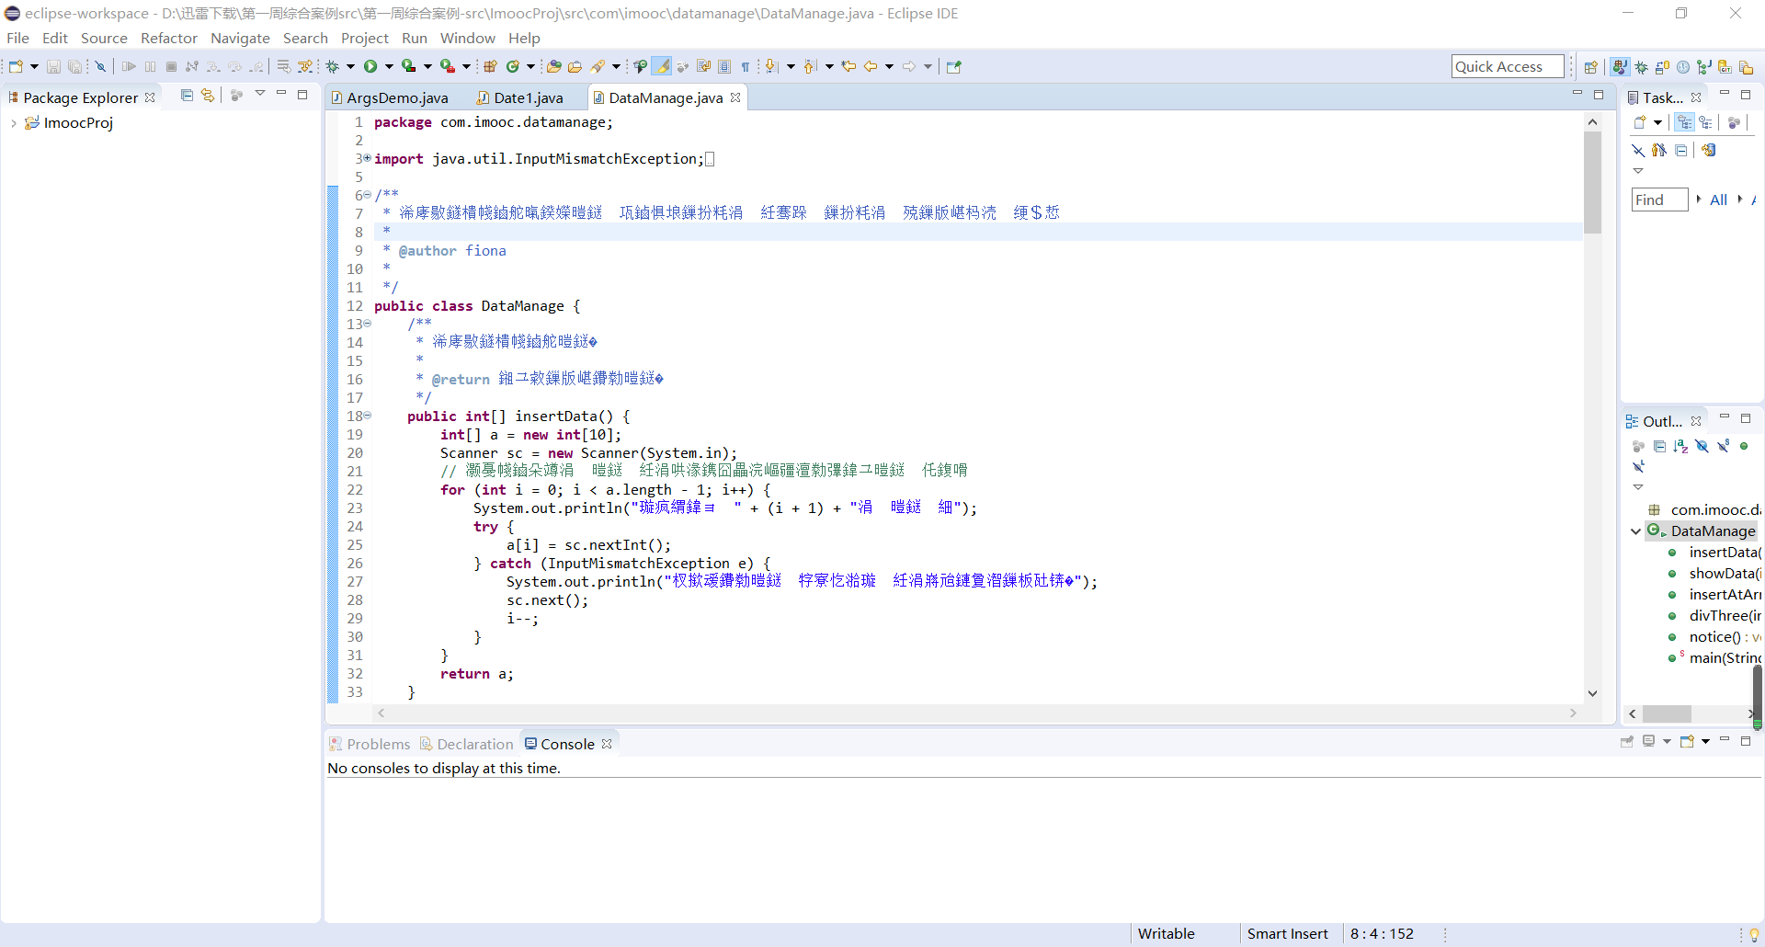Select main method in Outline

1715,658
